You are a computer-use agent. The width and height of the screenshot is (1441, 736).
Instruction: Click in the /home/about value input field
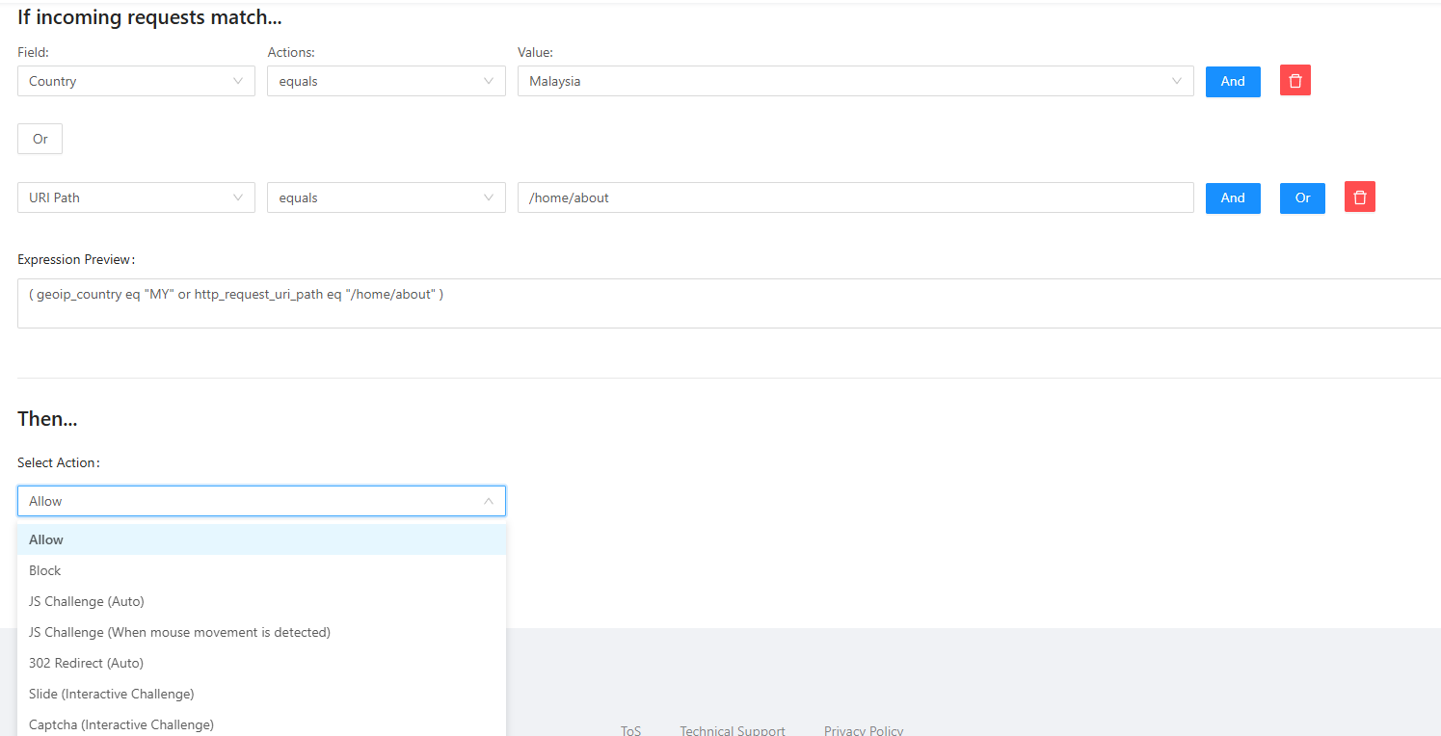click(x=855, y=197)
